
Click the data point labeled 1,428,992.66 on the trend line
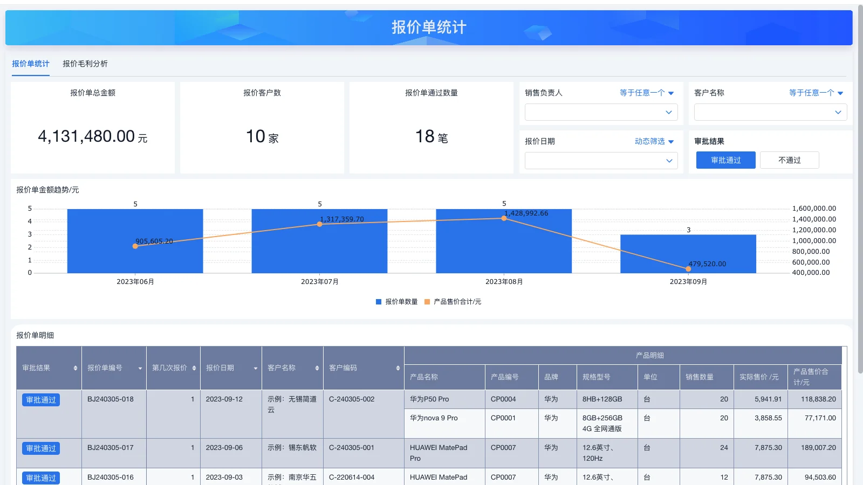pyautogui.click(x=503, y=218)
